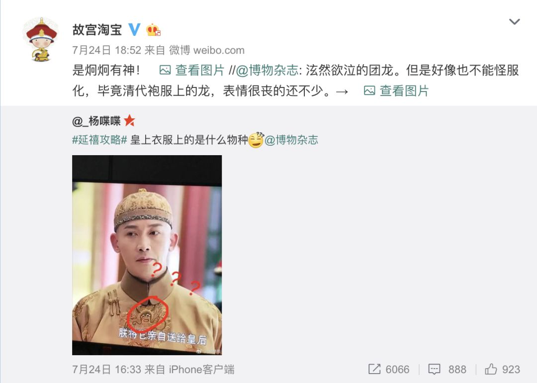Click the repost icon showing 6066
The width and height of the screenshot is (537, 383).
[x=389, y=369]
